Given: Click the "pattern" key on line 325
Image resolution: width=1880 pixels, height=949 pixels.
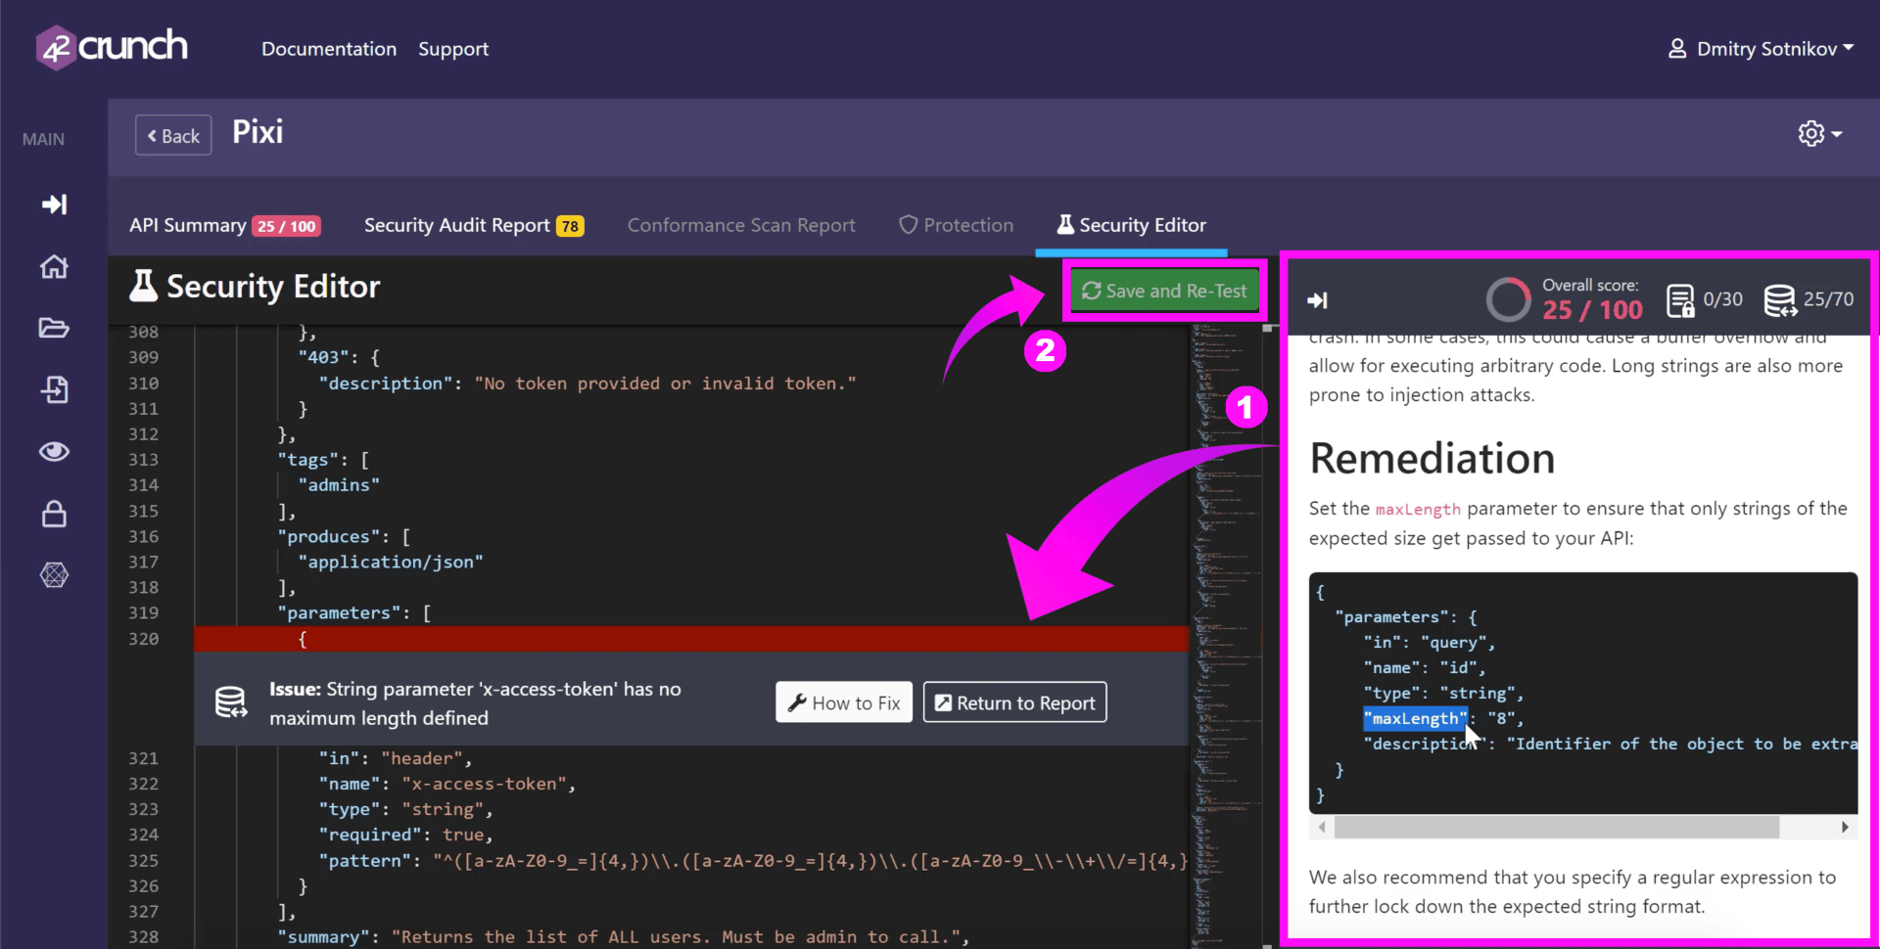Looking at the screenshot, I should point(364,861).
